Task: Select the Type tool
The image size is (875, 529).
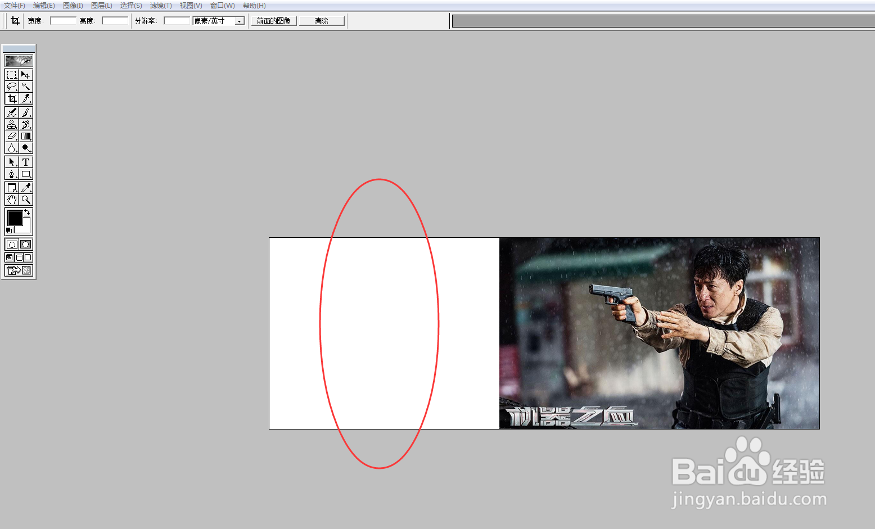Action: point(26,162)
